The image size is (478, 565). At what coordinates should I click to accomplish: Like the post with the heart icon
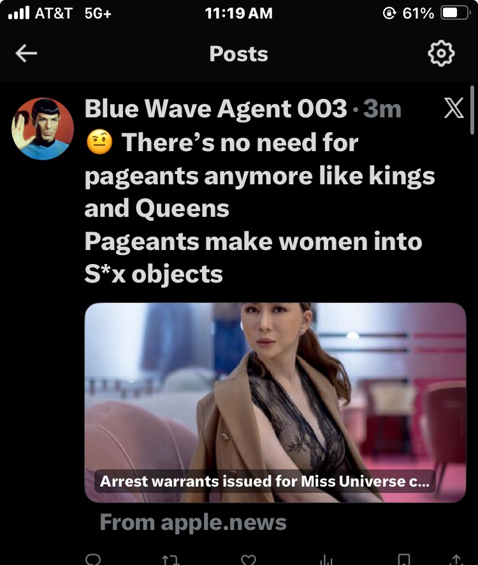click(x=248, y=560)
